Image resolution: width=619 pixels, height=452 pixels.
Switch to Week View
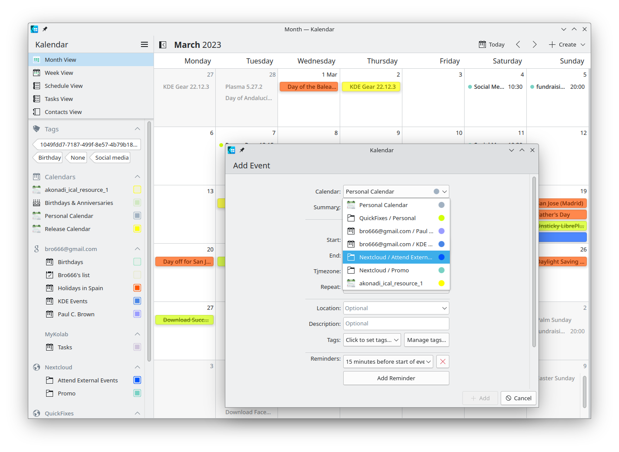(91, 73)
